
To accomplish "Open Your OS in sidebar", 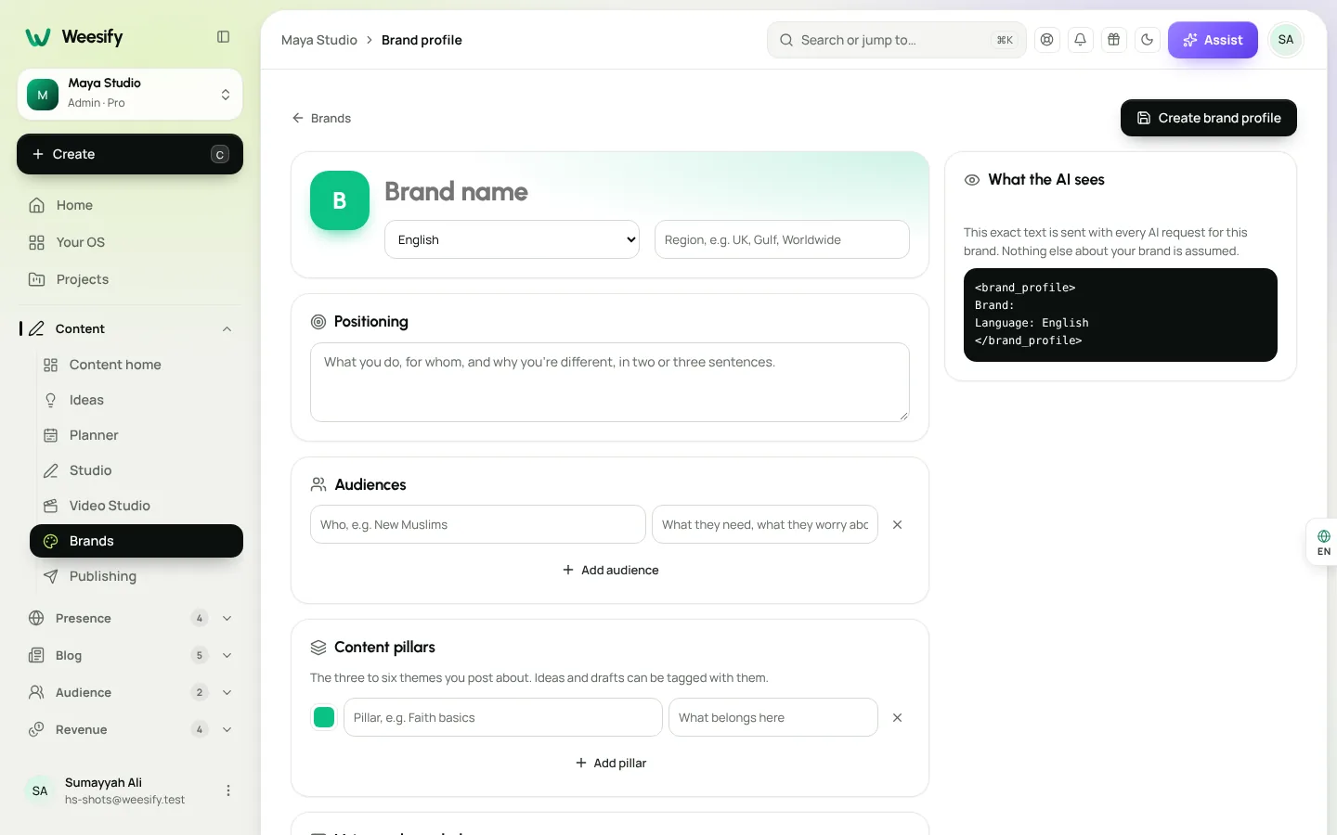I will 130,242.
